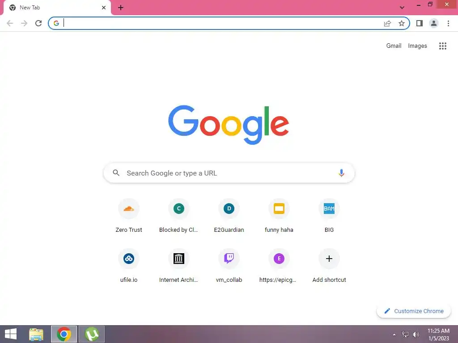Click the magnifier icon in the search box
Viewport: 458px width, 343px height.
click(x=116, y=173)
